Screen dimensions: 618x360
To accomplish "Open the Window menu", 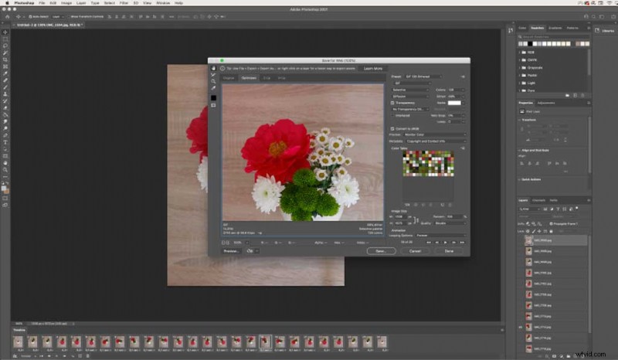I will click(x=163, y=3).
